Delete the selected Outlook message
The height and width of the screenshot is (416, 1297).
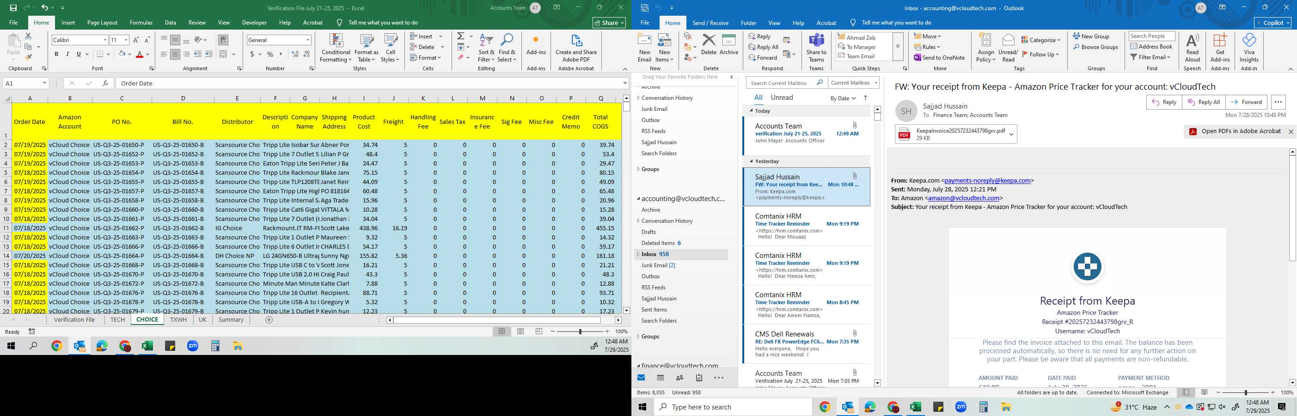click(x=709, y=44)
